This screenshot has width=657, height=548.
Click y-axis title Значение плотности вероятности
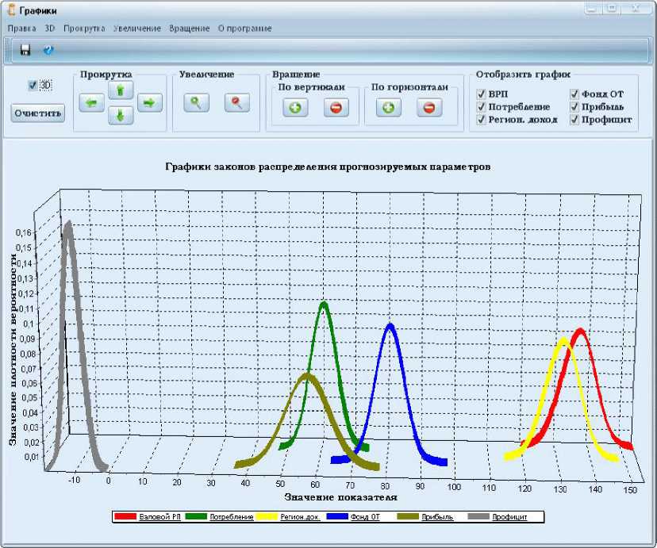pos(13,350)
